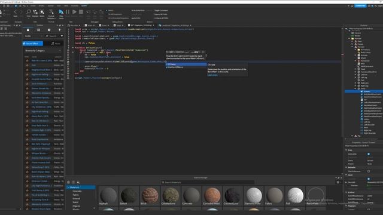Toggle the Archivable checkbox in Properties
This screenshot has height=215, width=383.
[x=369, y=154]
